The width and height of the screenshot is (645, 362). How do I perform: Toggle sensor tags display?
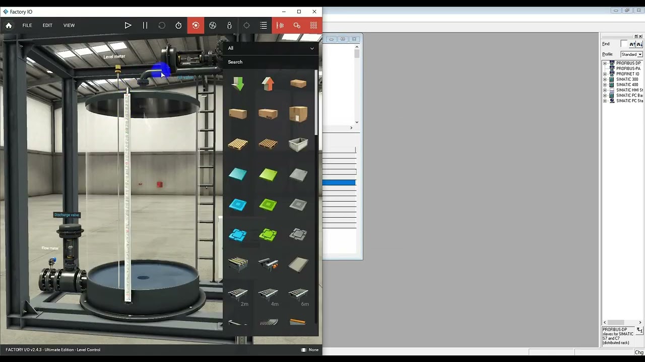[280, 25]
